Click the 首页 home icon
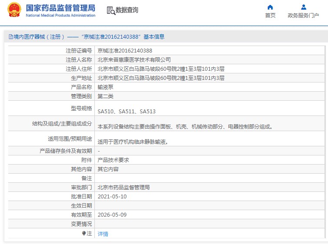Viewport: 328px width, 244px height. (270, 7)
